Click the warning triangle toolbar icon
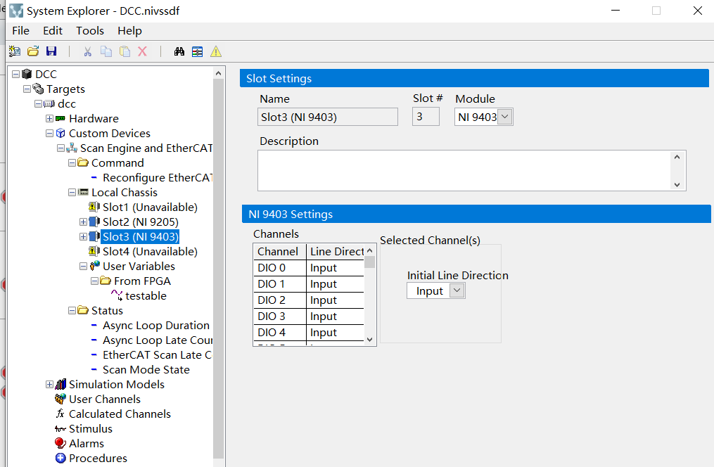 pyautogui.click(x=216, y=51)
